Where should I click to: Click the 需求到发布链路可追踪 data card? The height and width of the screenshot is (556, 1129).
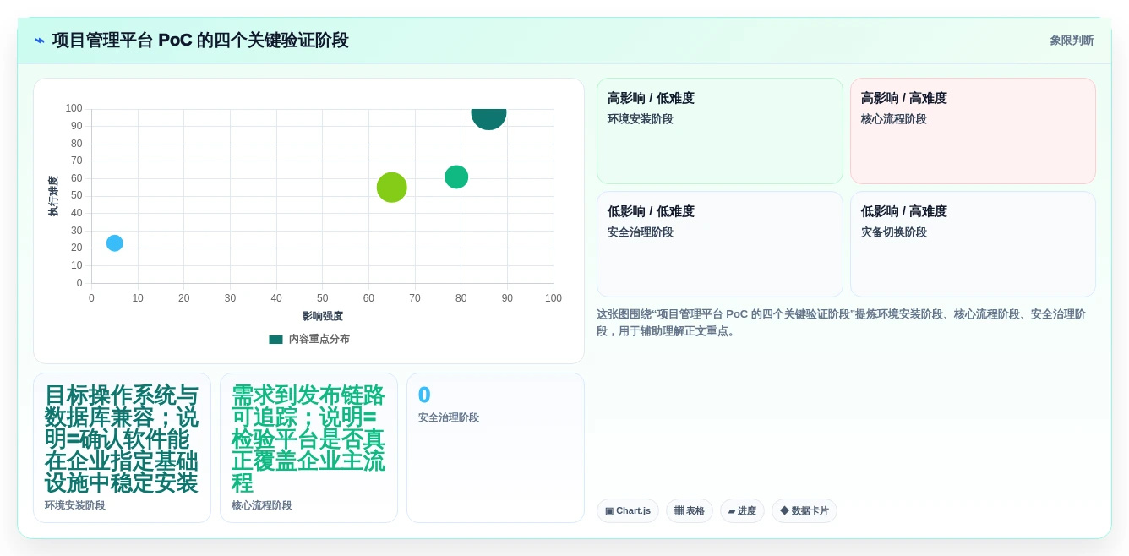(308, 448)
